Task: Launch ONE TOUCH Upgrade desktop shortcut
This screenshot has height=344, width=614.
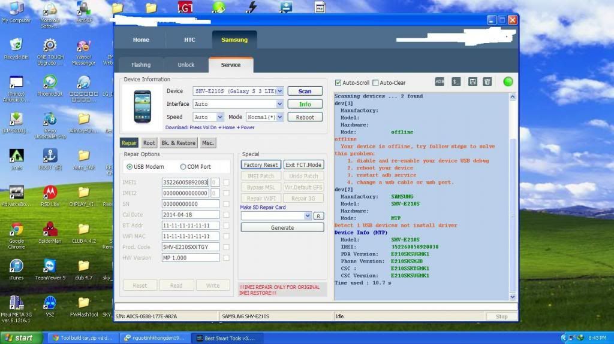Action: [50, 51]
